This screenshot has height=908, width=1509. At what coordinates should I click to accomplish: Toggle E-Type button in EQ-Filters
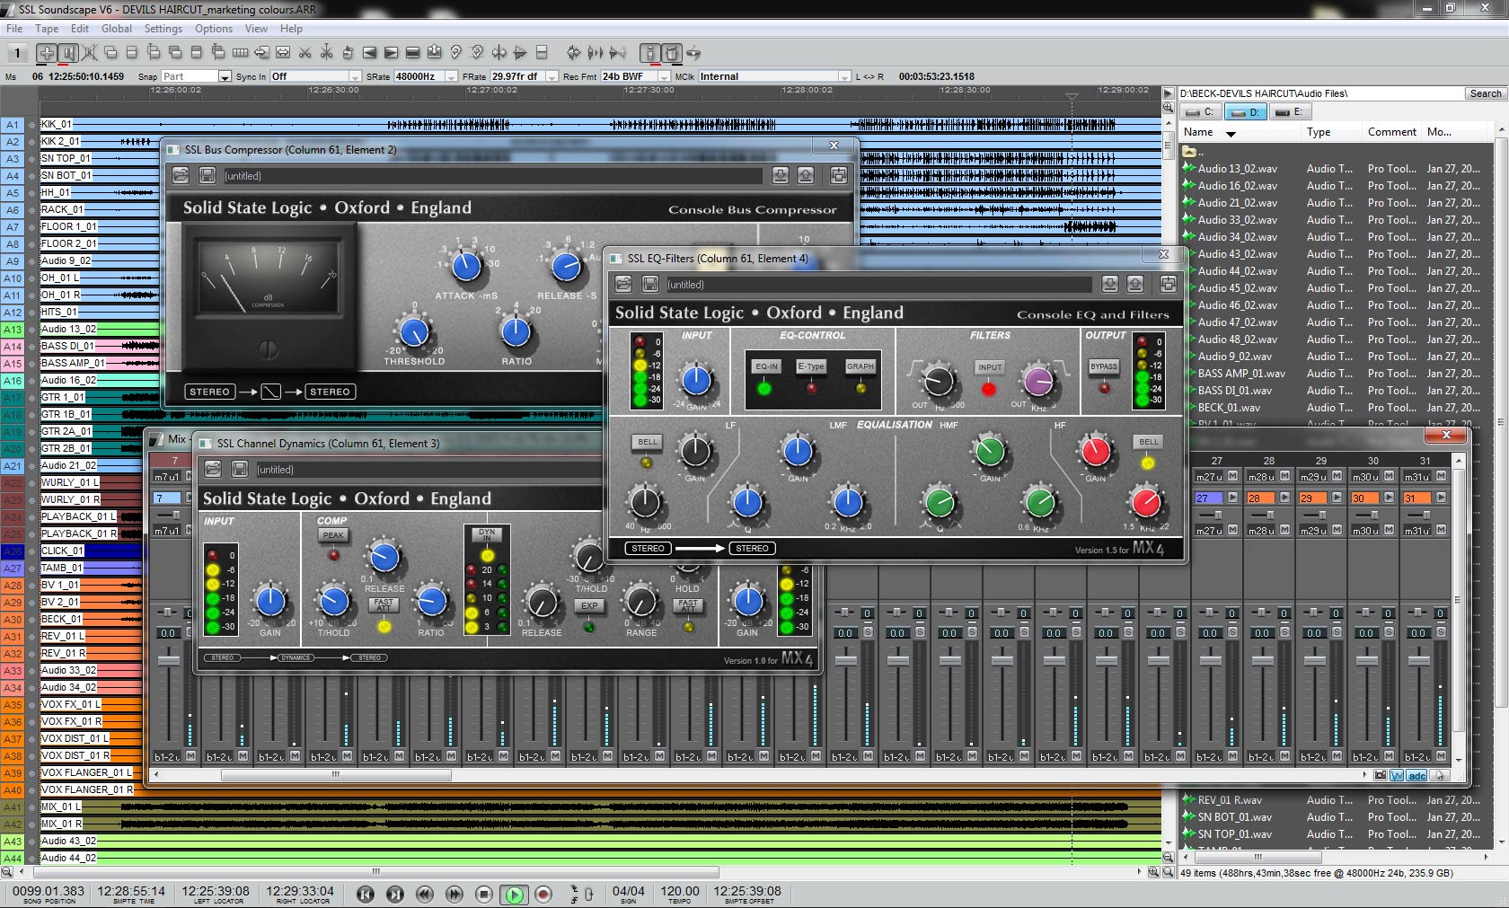click(811, 366)
